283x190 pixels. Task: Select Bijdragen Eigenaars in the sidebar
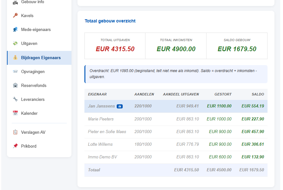(x=39, y=58)
